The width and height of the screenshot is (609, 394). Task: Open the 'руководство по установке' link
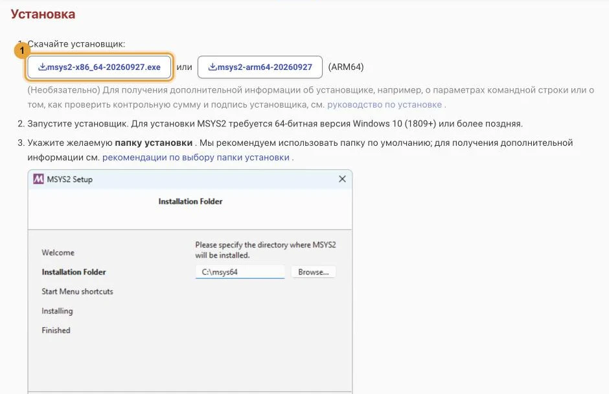[384, 104]
